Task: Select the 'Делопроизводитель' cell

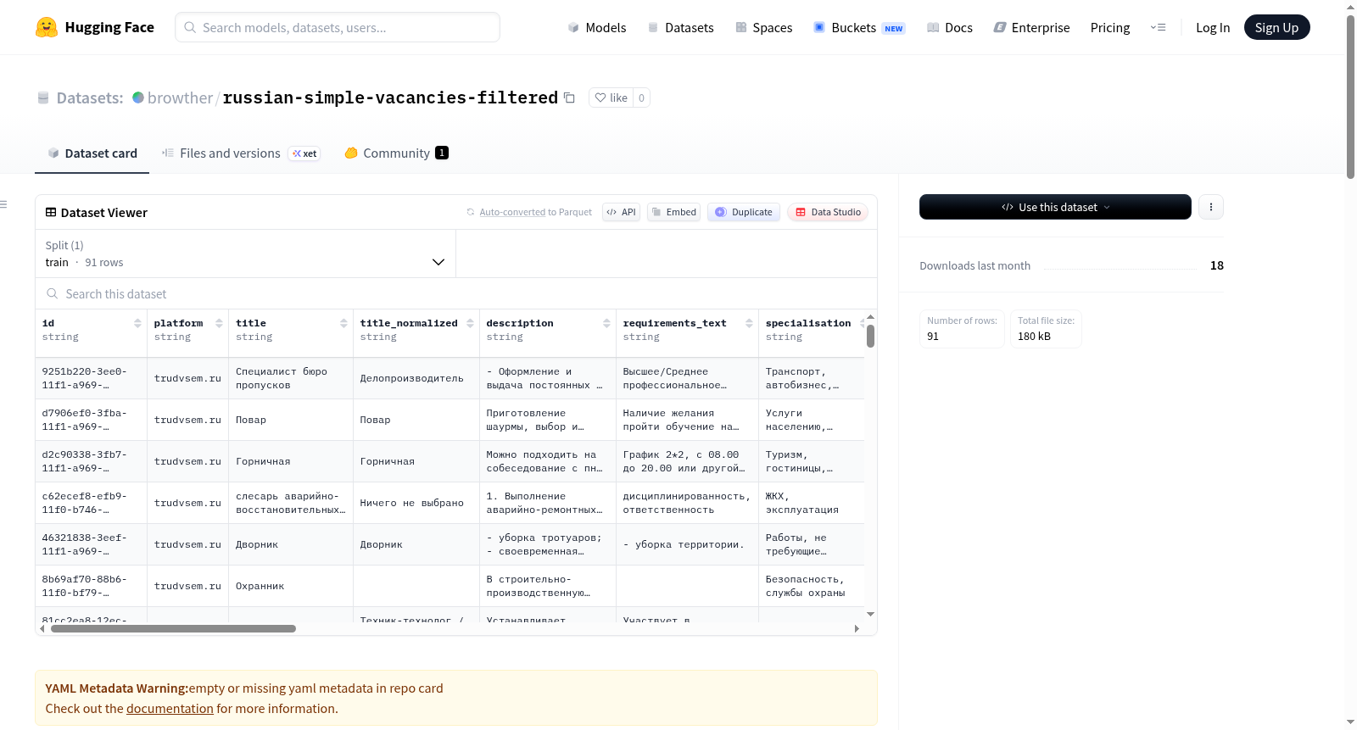Action: point(416,378)
